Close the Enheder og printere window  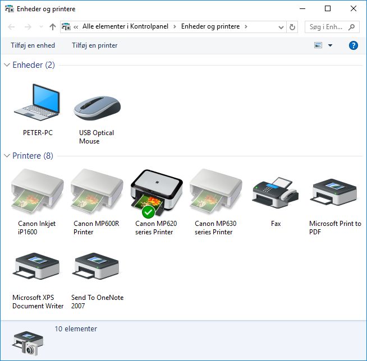click(x=353, y=8)
